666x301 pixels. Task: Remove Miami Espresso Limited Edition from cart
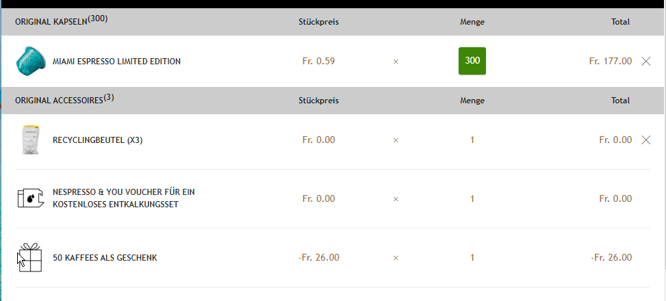(x=645, y=61)
